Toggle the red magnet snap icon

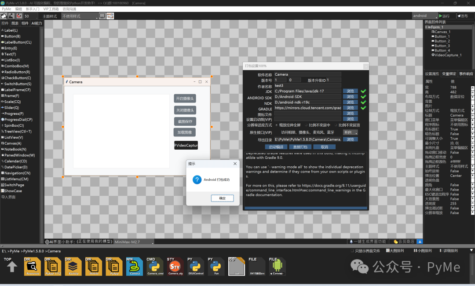[19, 16]
